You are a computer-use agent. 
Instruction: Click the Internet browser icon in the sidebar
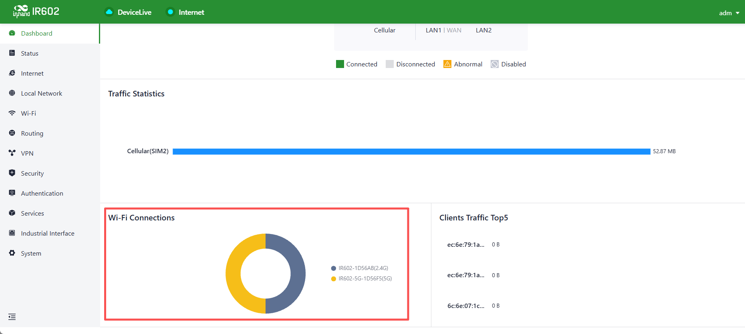click(12, 73)
